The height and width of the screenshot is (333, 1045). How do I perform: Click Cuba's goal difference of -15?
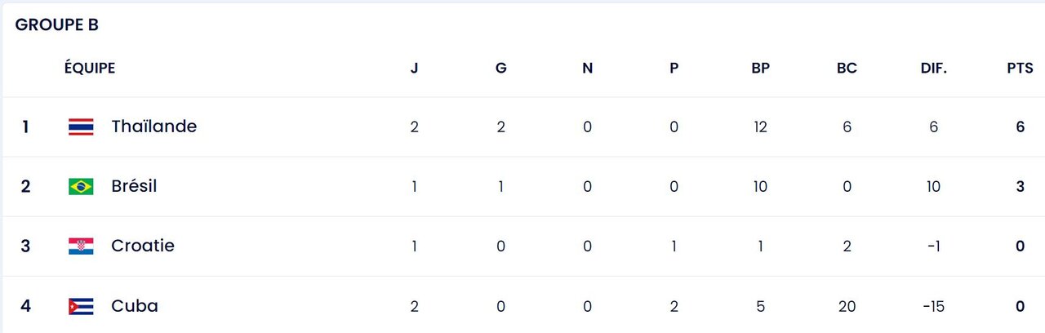(933, 306)
